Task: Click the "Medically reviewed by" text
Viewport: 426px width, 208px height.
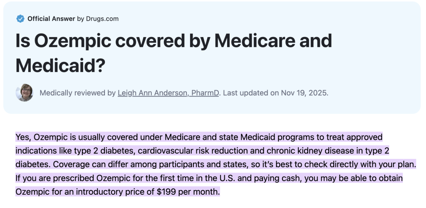Action: pyautogui.click(x=77, y=93)
